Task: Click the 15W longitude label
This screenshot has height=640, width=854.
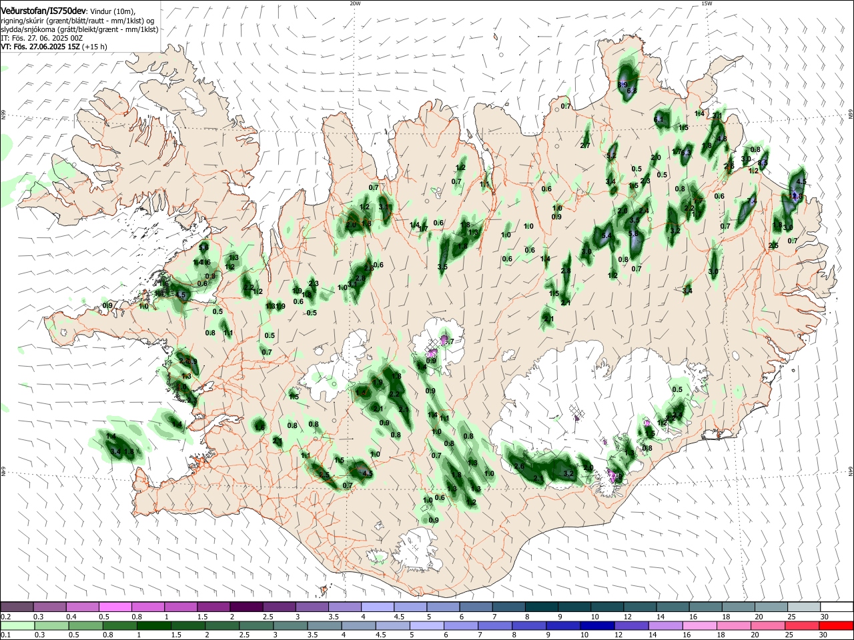Action: pyautogui.click(x=707, y=3)
